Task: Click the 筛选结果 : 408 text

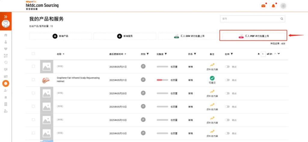Action: tap(278, 44)
